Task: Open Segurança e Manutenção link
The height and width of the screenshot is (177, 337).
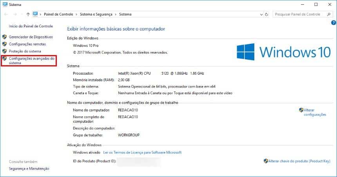Action: [x=29, y=169]
